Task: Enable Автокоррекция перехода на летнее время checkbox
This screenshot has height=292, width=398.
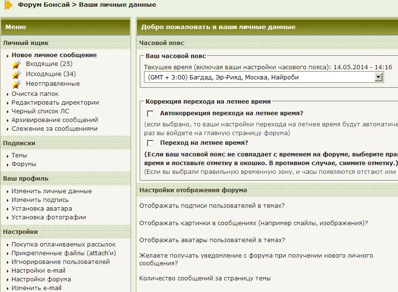Action: [x=150, y=113]
